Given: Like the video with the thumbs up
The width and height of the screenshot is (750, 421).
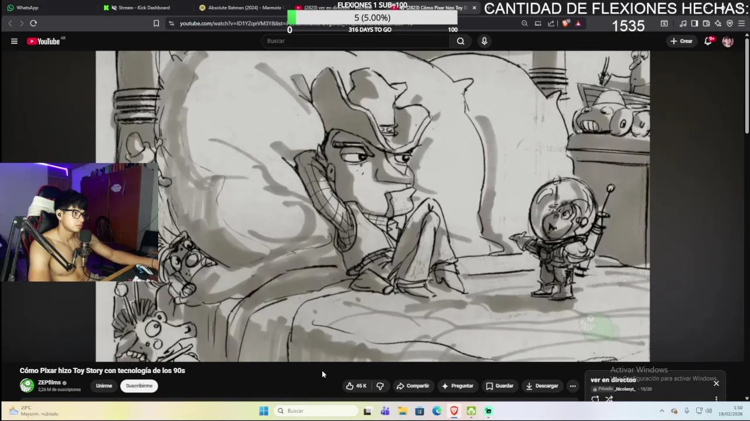Looking at the screenshot, I should 356,386.
